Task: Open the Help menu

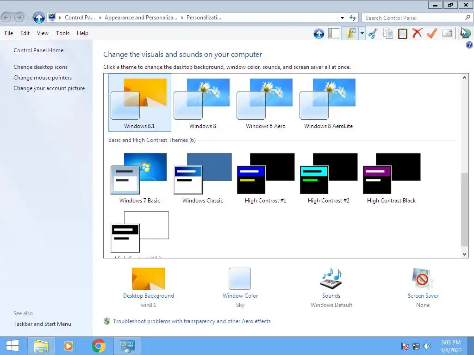Action: pyautogui.click(x=82, y=33)
